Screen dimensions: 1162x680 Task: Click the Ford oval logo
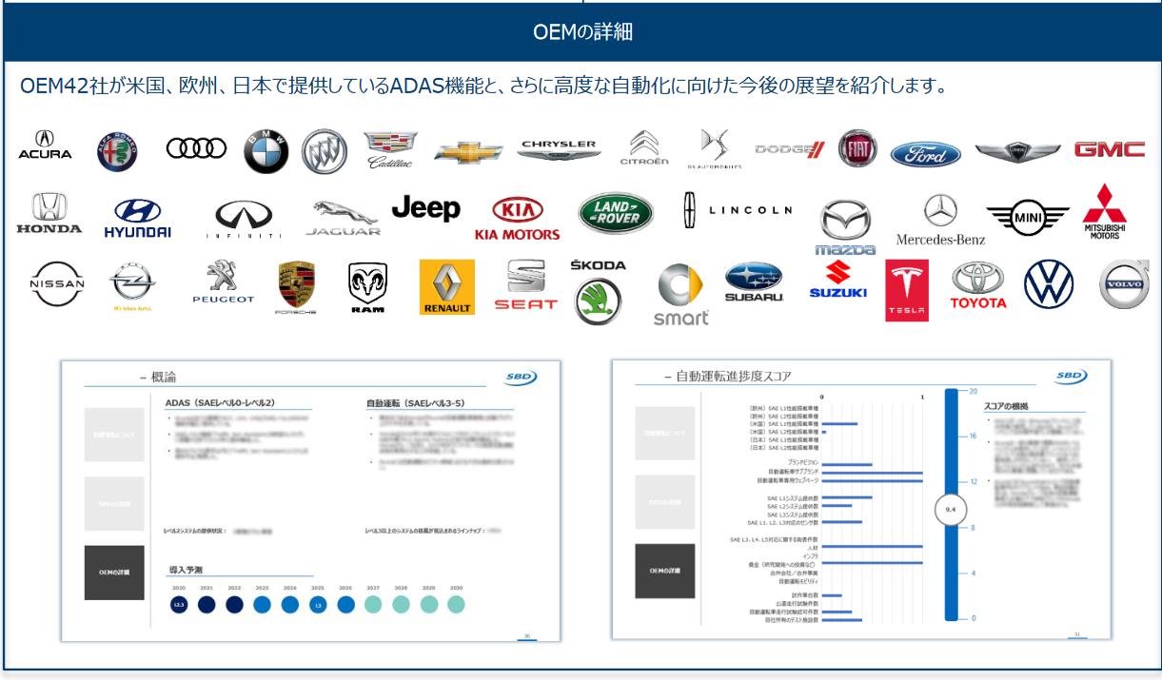coord(925,154)
